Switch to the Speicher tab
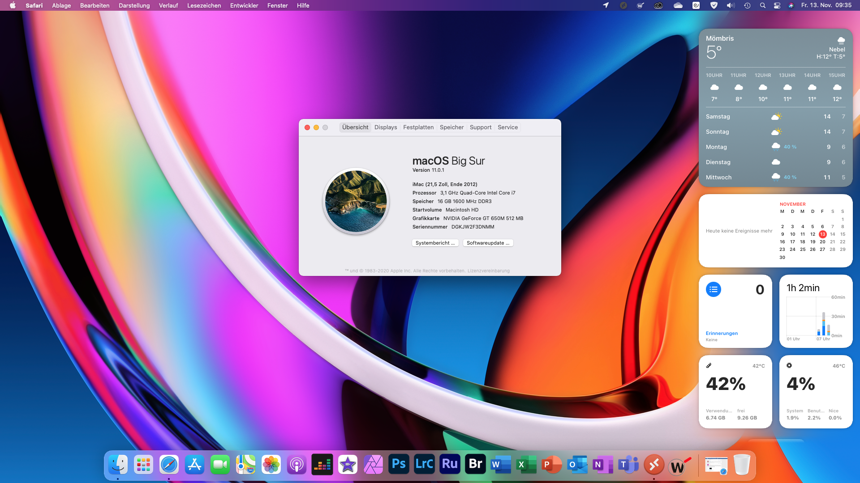The height and width of the screenshot is (483, 860). point(451,127)
